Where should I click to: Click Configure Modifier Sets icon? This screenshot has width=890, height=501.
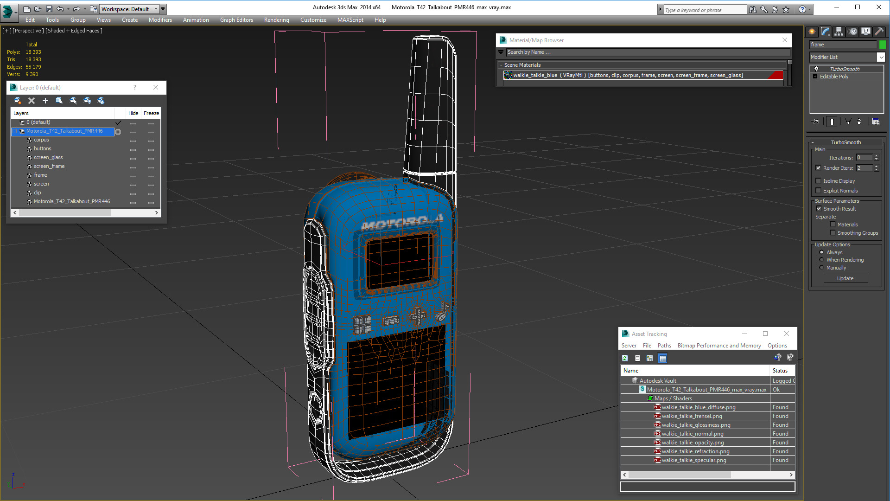click(x=876, y=122)
